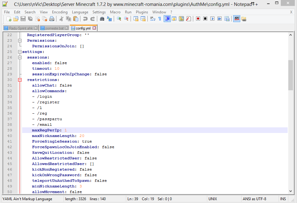
Task: Click the vertical scrollbar up arrow
Action: [x=290, y=35]
